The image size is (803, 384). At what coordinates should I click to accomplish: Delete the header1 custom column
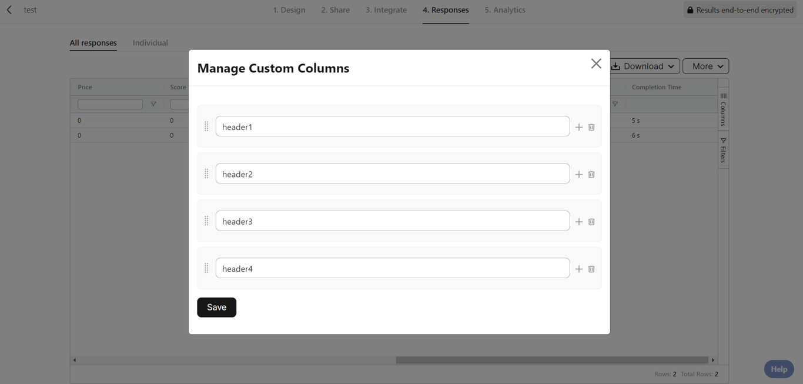(x=591, y=127)
